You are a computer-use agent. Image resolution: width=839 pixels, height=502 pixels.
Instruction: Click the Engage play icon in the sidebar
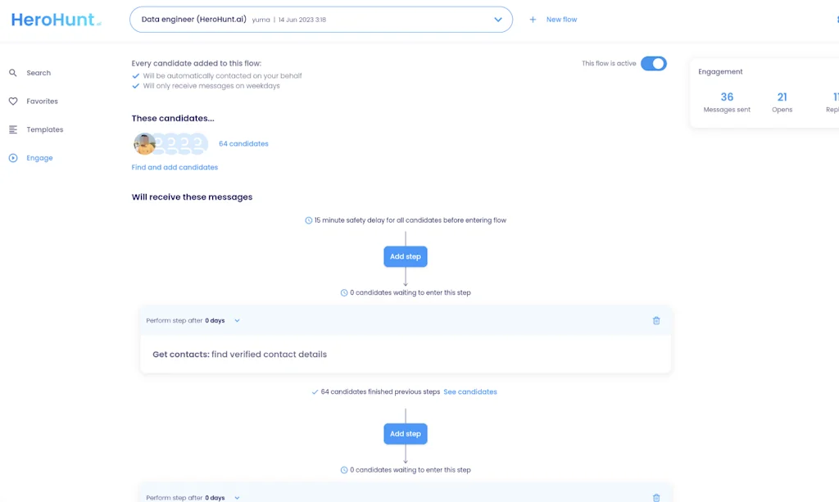pos(12,158)
